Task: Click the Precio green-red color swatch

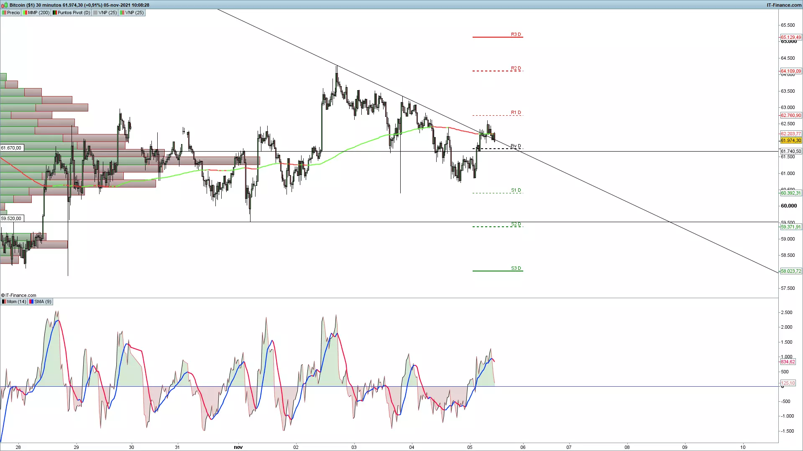Action: pos(4,13)
